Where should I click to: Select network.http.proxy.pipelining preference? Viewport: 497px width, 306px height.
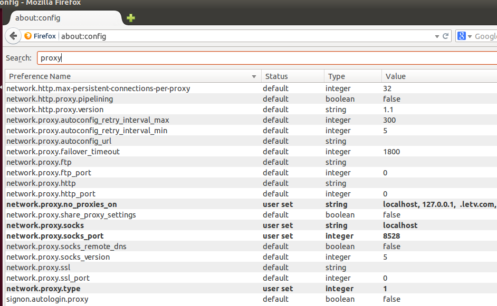click(60, 99)
